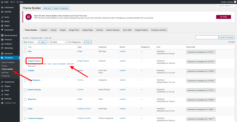Viewport: 237px width, 122px height.
Task: Click the Templates folder icon in sidebar
Action: tap(2, 58)
